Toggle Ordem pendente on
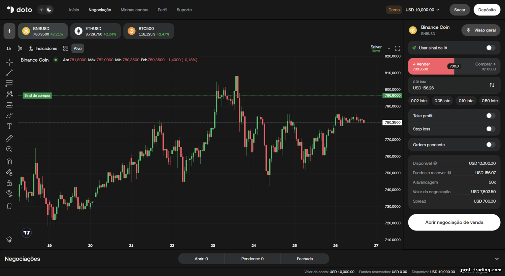 (x=491, y=145)
